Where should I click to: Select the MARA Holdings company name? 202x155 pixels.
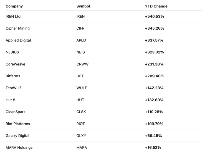pos(19,148)
